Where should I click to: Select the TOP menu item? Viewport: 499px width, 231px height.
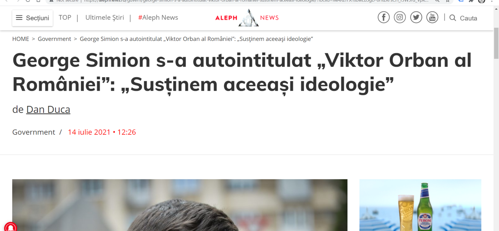[65, 17]
